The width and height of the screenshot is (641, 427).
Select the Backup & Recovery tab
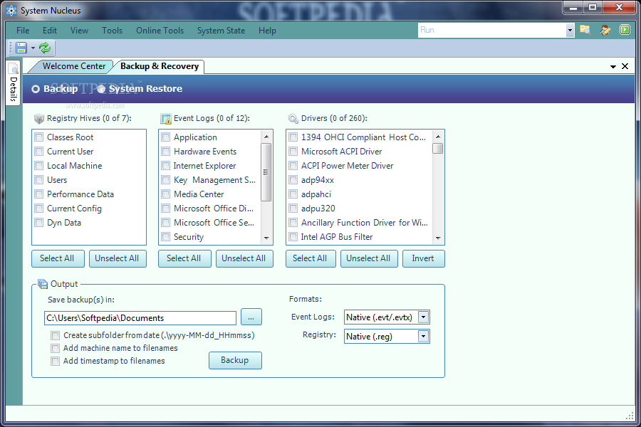coord(160,66)
